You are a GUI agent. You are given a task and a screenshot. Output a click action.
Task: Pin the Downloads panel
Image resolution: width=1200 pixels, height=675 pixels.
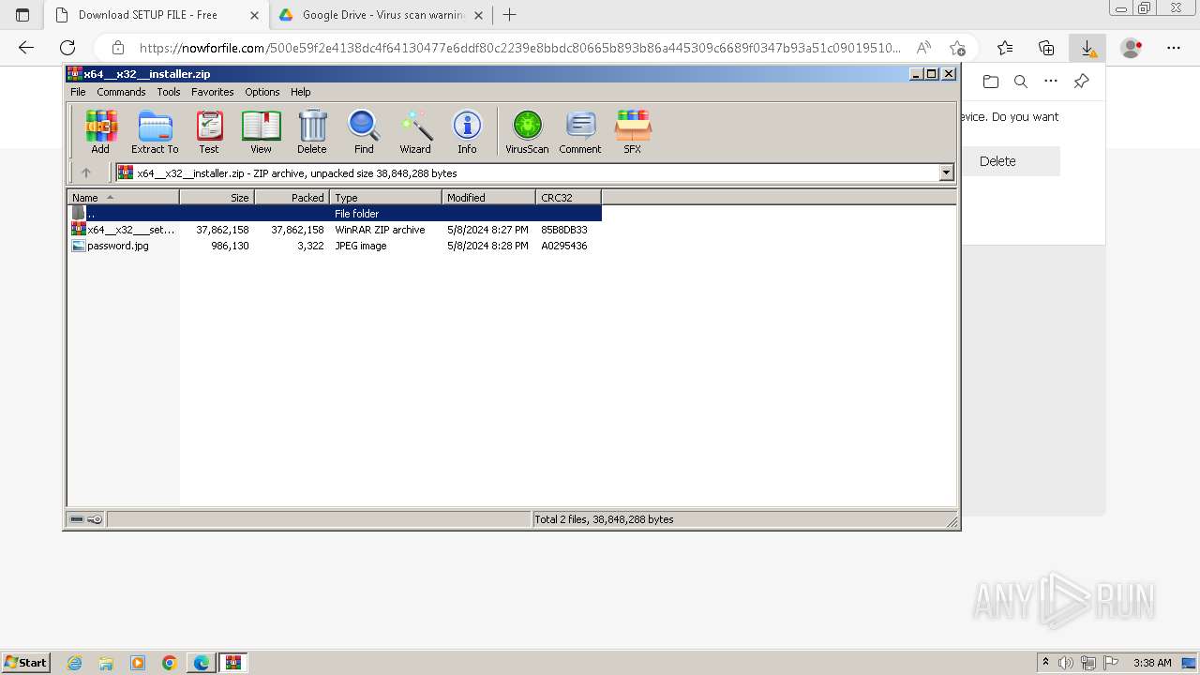coord(1081,82)
